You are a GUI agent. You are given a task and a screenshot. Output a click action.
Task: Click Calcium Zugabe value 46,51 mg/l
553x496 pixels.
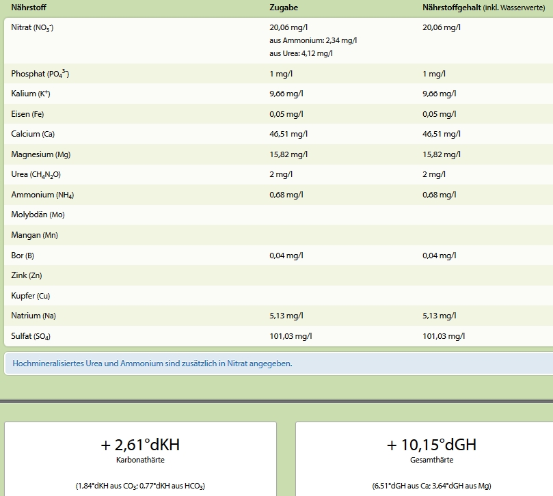pos(288,134)
